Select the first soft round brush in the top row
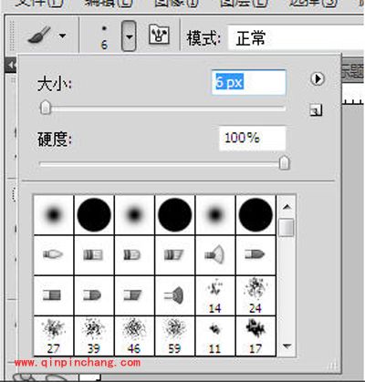 54,214
